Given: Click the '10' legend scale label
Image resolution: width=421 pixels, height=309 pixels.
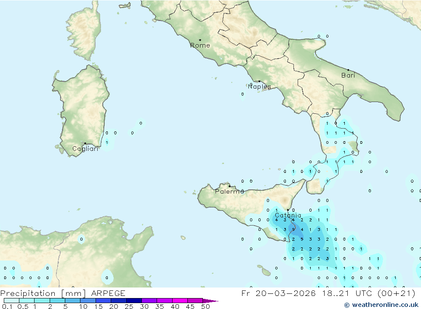Looking at the screenshot, I should pyautogui.click(x=83, y=306).
